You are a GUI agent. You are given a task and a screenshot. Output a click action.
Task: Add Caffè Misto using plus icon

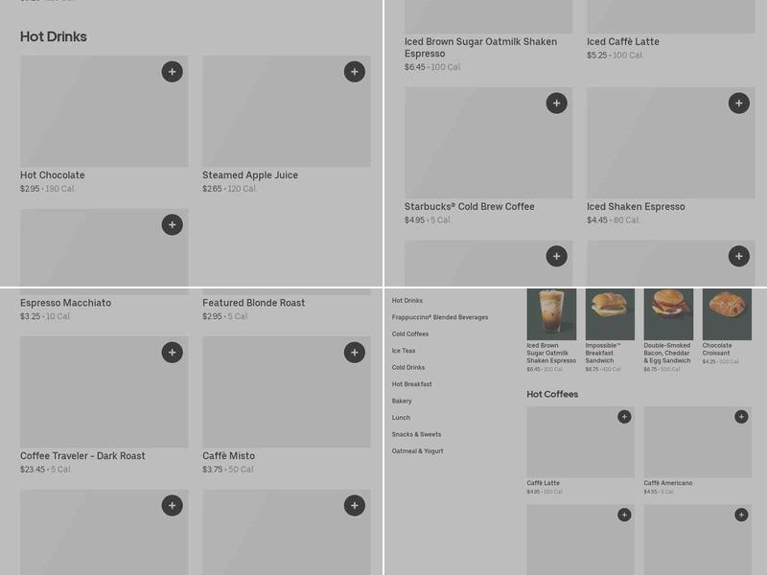coord(355,353)
